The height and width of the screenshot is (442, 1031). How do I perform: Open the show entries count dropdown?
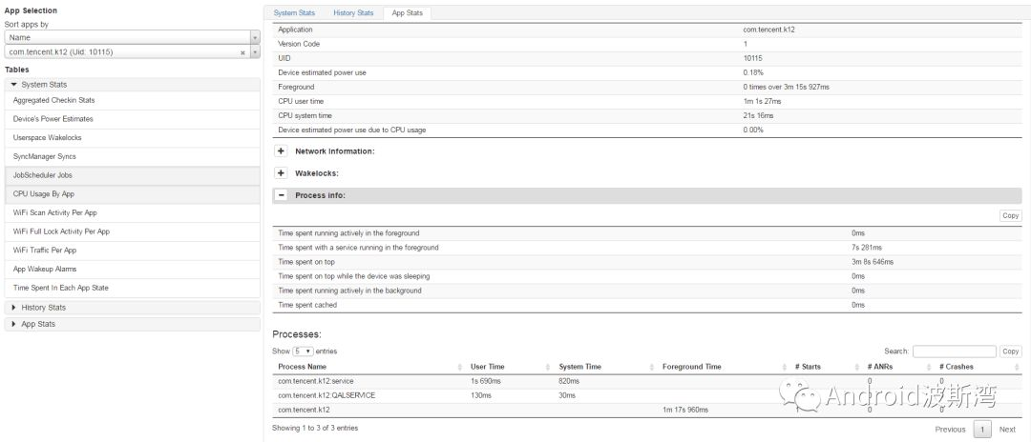303,352
